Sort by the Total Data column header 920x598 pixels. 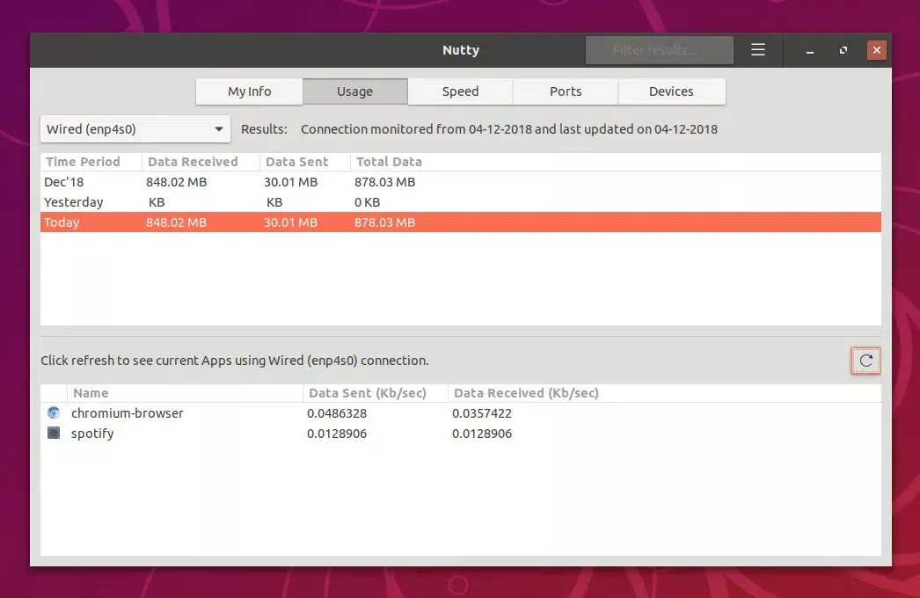(x=388, y=161)
